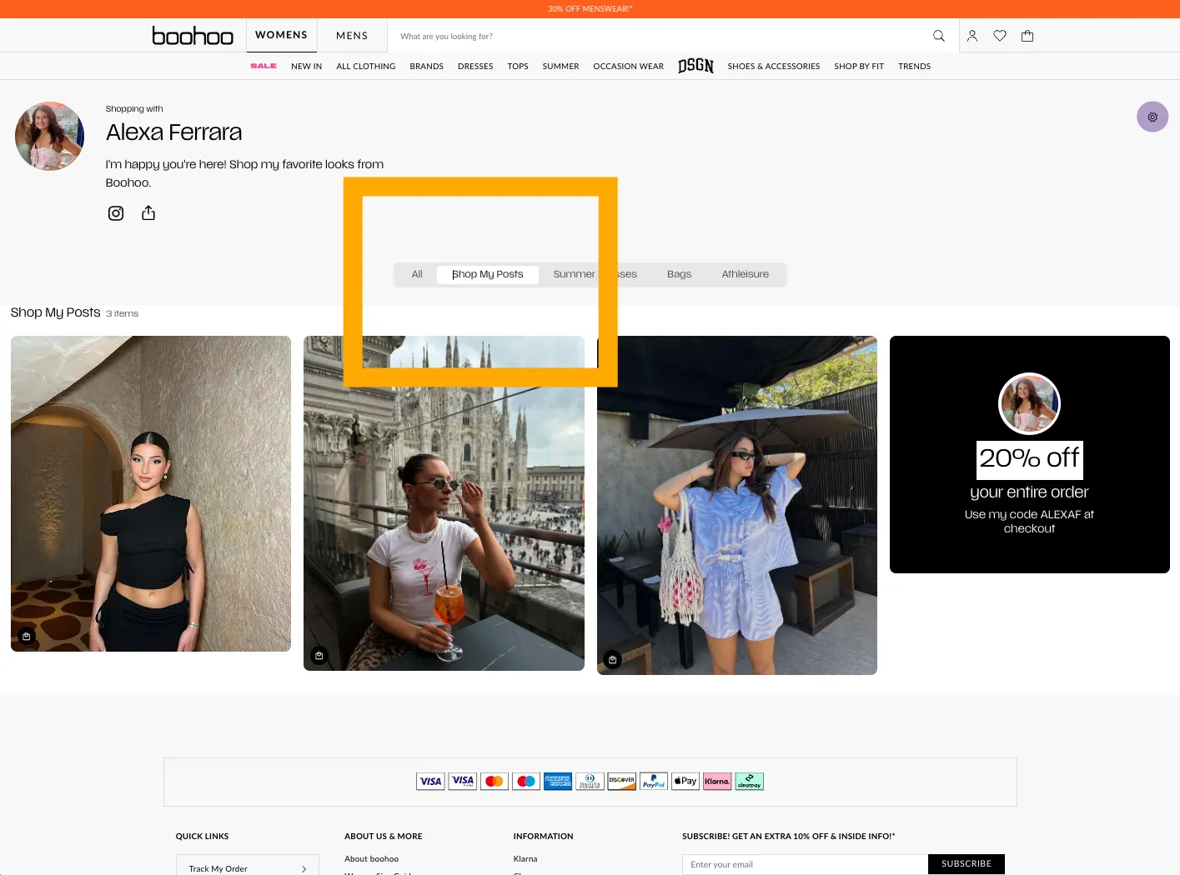Open the DRESSES menu
Screen dimensions: 1180x875
[475, 66]
